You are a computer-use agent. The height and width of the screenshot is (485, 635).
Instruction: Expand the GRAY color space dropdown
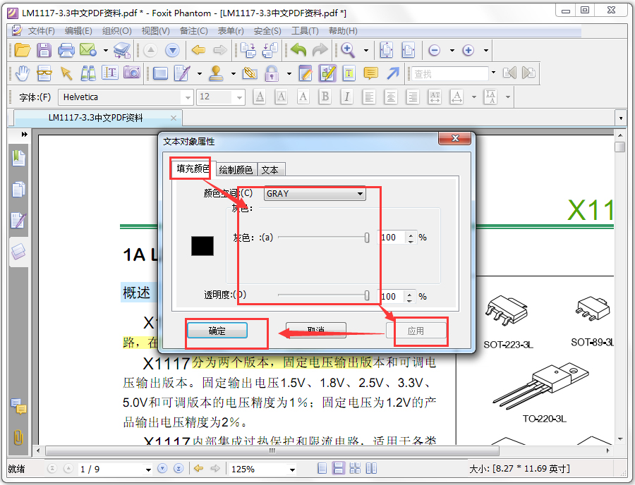coord(315,194)
